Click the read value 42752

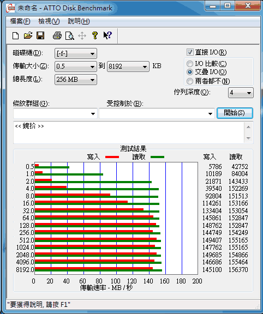point(240,167)
